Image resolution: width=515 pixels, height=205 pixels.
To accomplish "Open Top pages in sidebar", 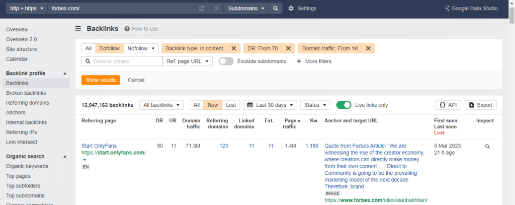I will pos(18,176).
